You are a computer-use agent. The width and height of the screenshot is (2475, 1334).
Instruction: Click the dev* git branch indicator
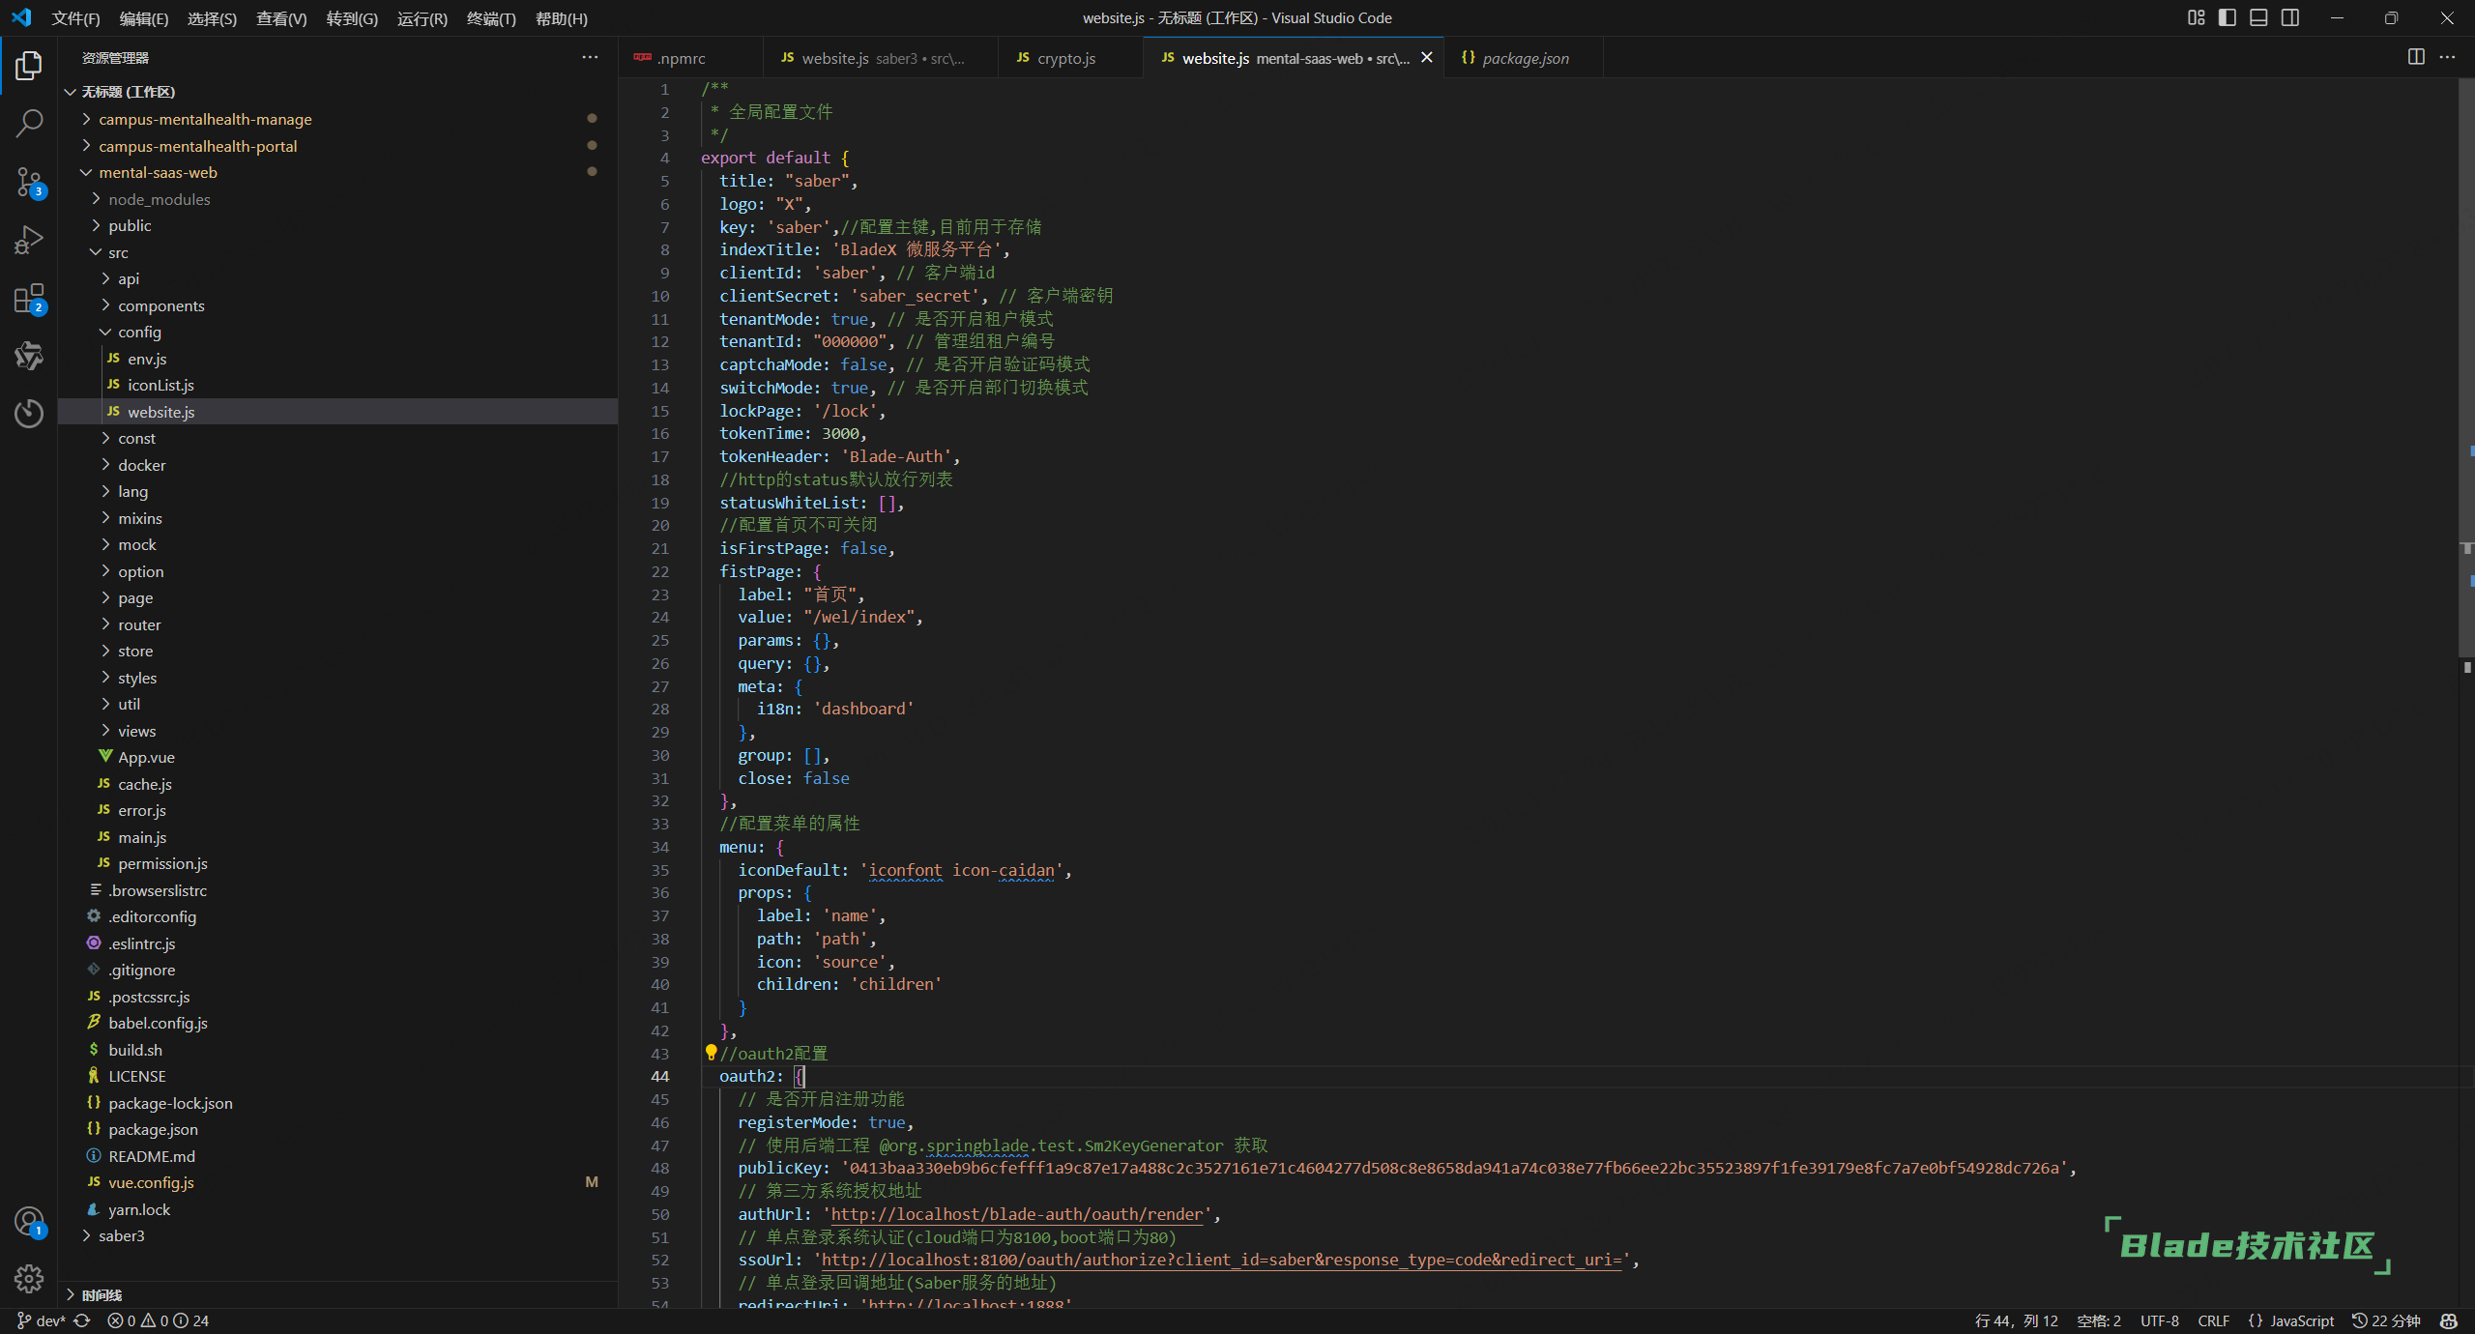(42, 1320)
